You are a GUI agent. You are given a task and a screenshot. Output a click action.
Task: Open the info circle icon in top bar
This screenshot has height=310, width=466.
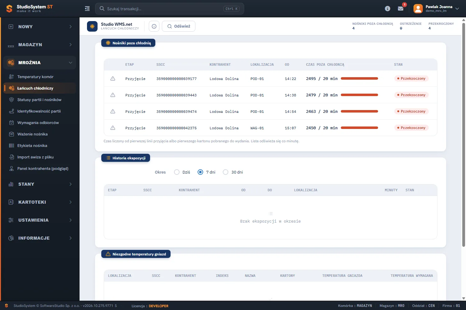[387, 9]
